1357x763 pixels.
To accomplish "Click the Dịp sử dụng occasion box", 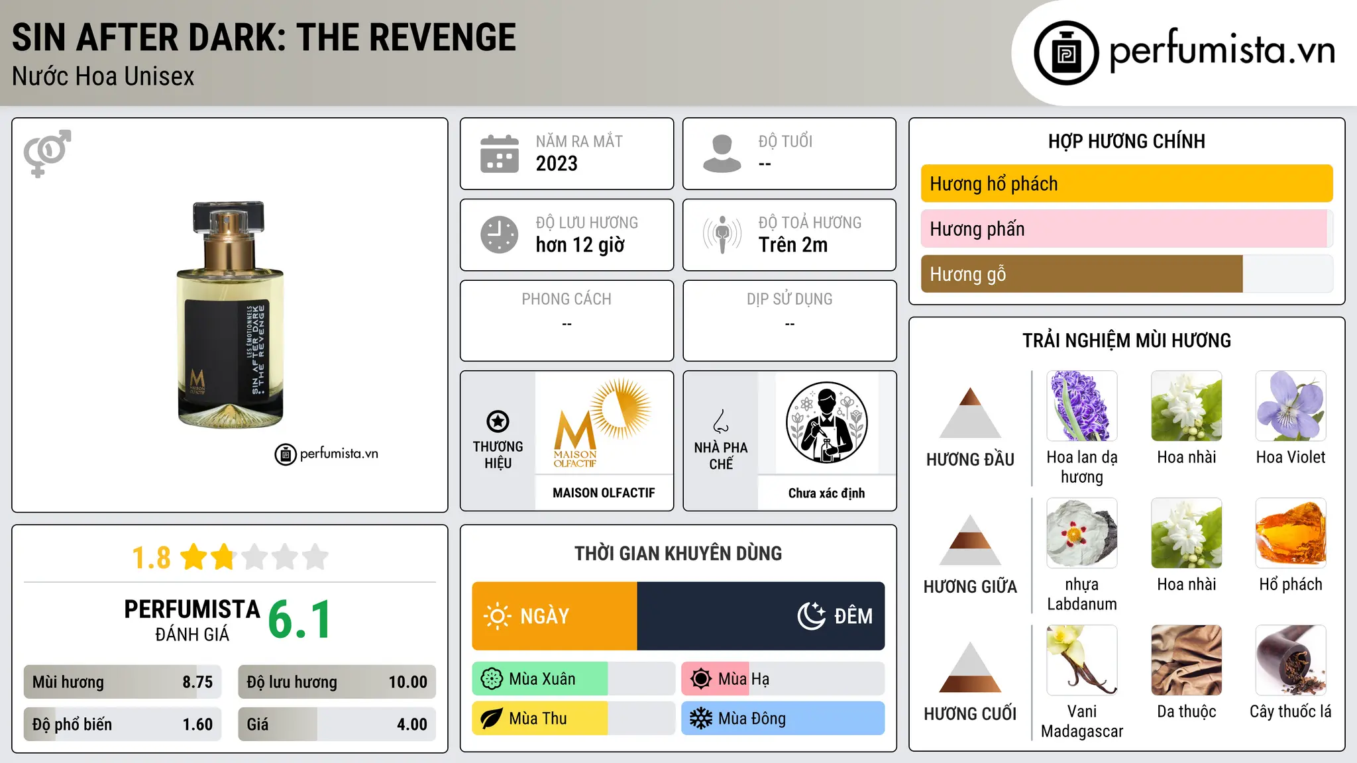I will tap(789, 321).
